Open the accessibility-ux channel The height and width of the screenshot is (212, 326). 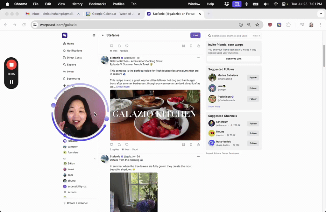point(75,187)
